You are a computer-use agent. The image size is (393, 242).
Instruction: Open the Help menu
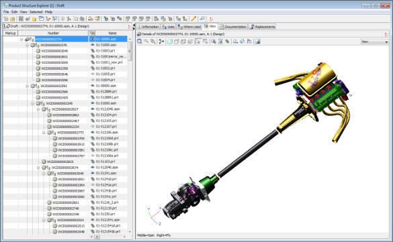point(48,12)
